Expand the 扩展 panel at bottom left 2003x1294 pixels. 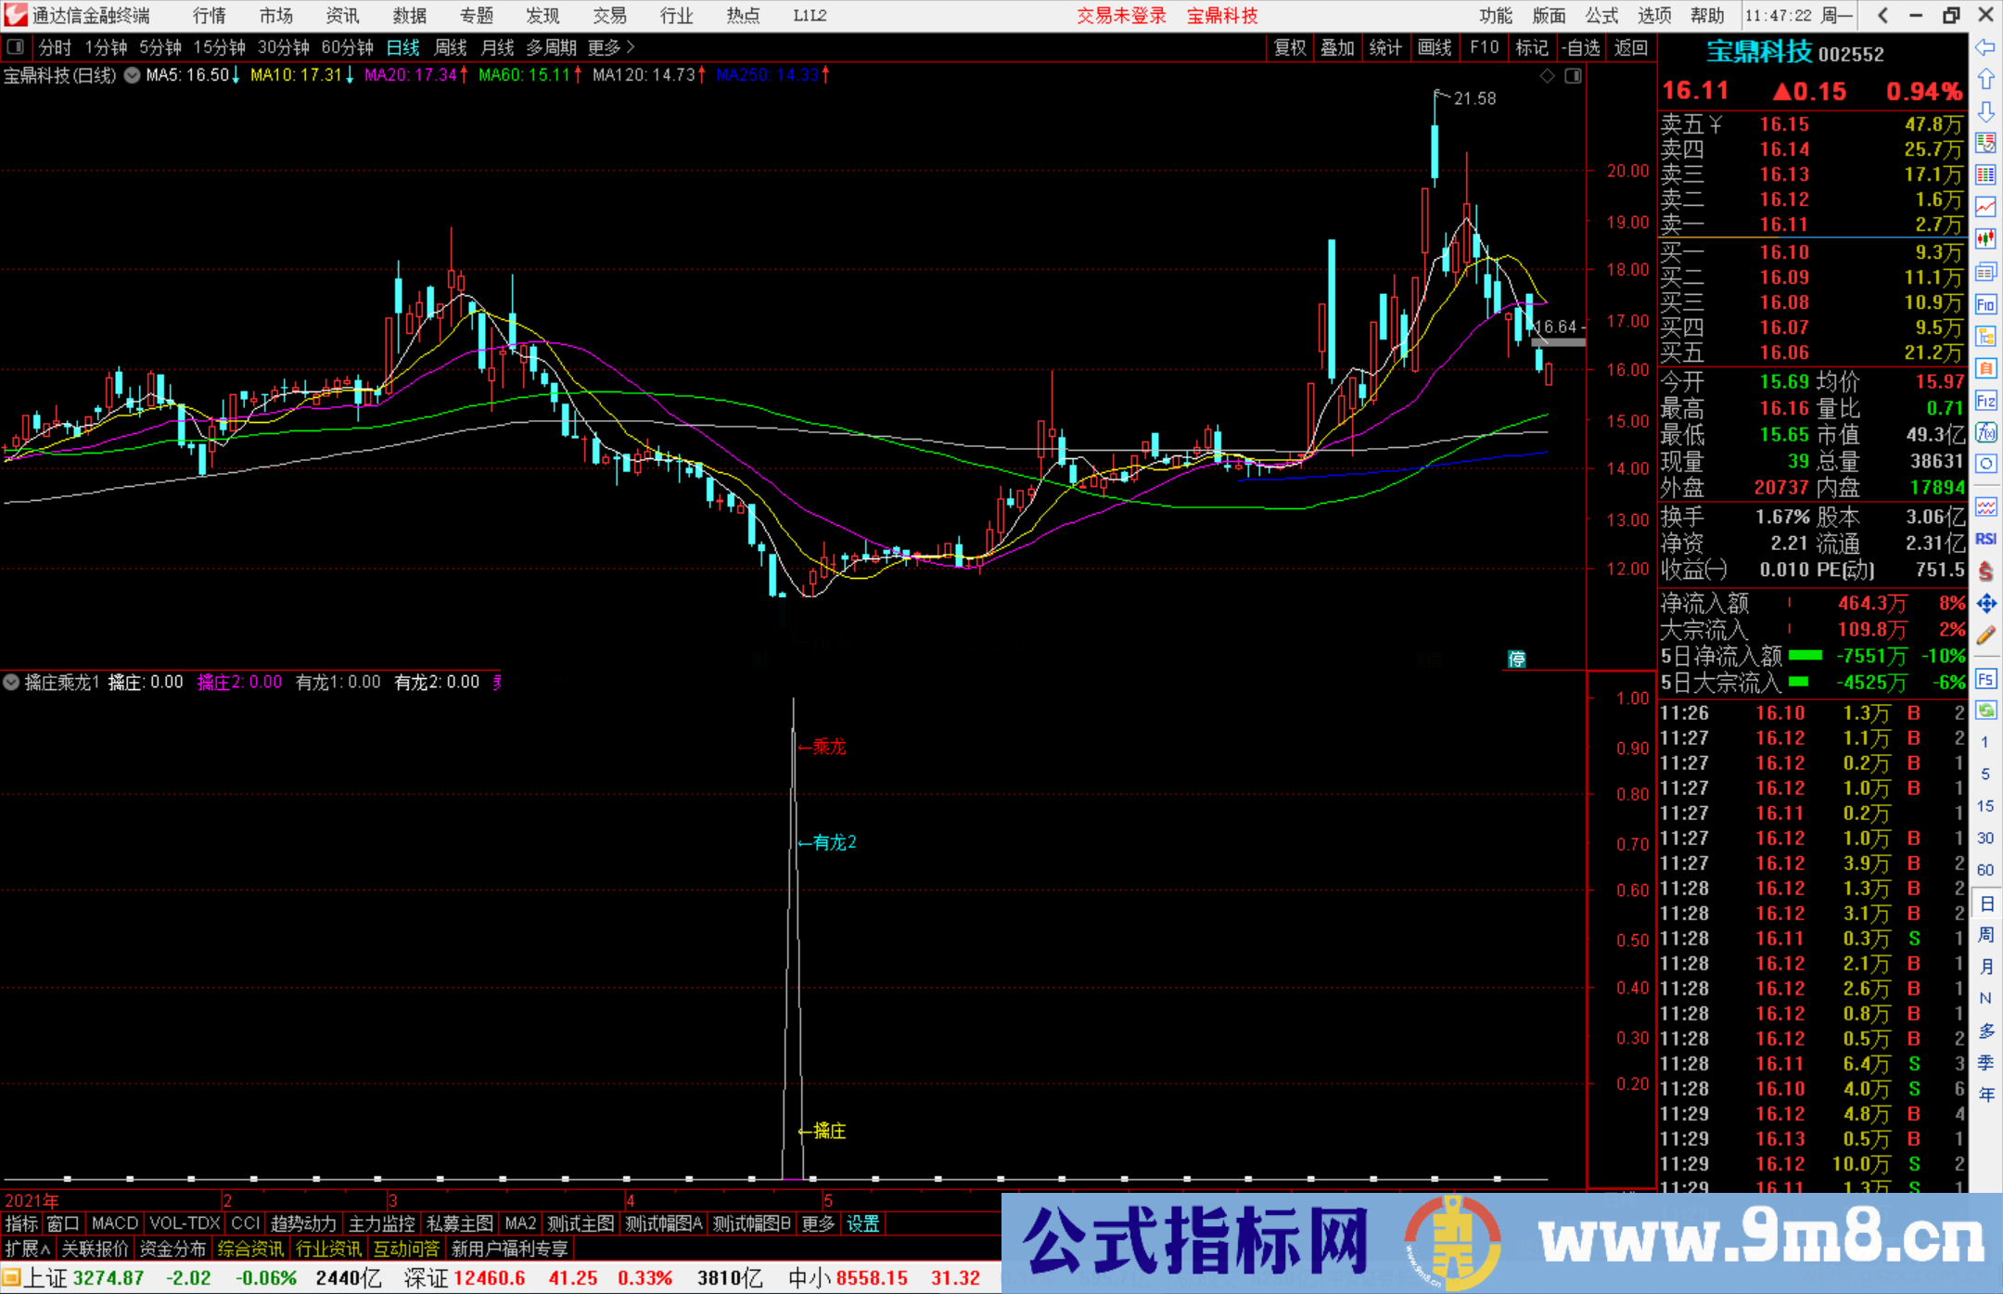coord(25,1248)
